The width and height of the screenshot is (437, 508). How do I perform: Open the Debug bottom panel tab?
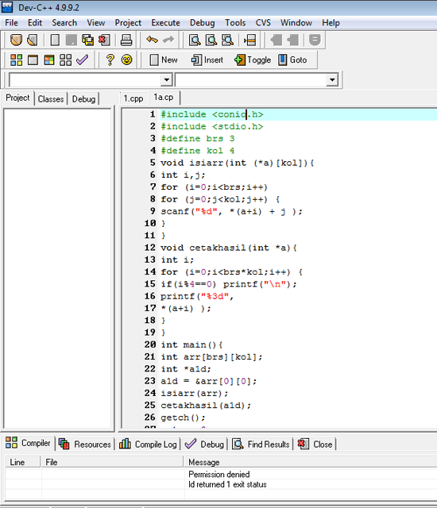click(x=204, y=444)
